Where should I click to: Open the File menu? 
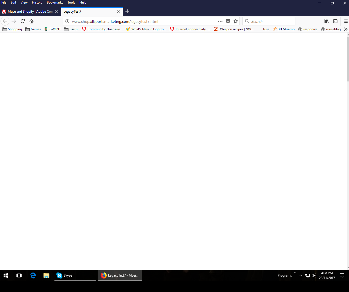click(x=4, y=2)
